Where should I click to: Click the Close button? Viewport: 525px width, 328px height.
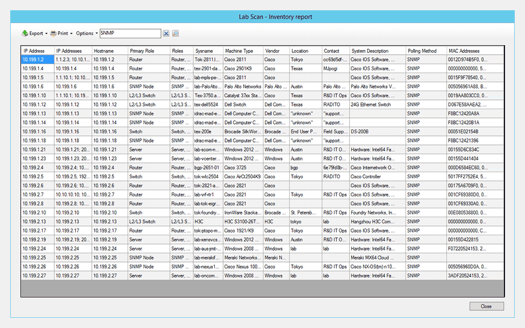coord(487,306)
